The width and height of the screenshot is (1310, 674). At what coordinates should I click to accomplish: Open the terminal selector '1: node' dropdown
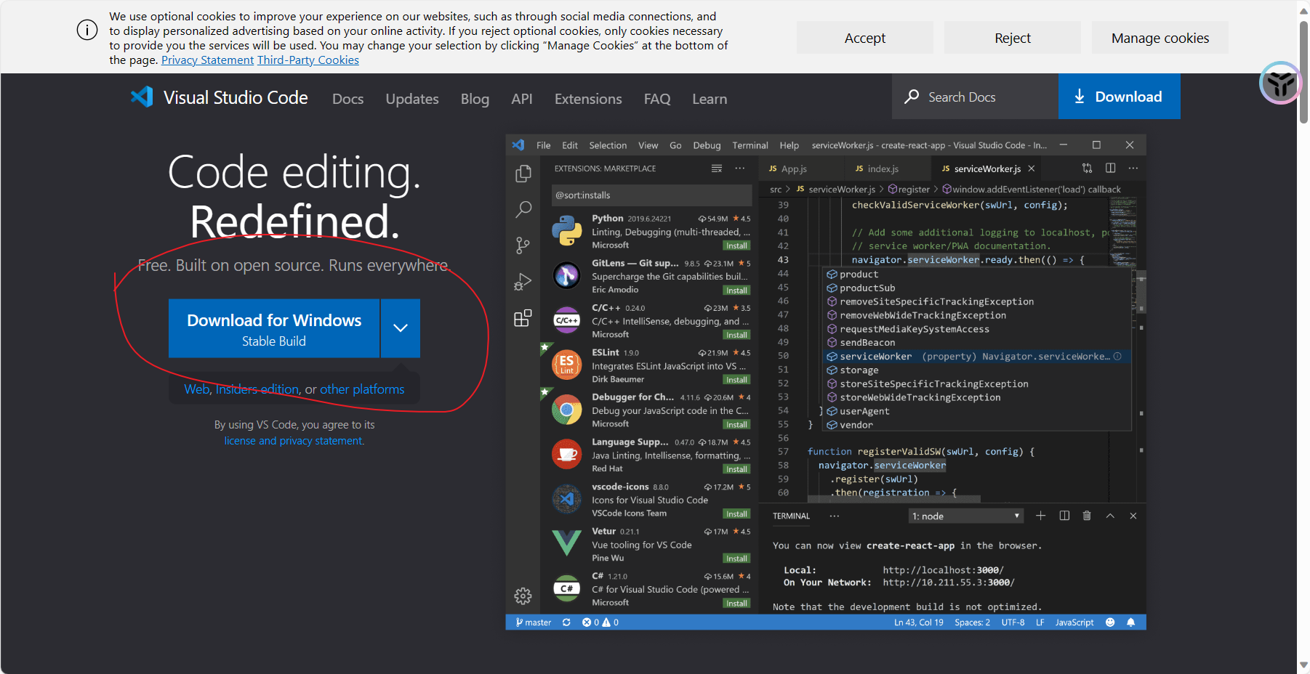tap(966, 516)
